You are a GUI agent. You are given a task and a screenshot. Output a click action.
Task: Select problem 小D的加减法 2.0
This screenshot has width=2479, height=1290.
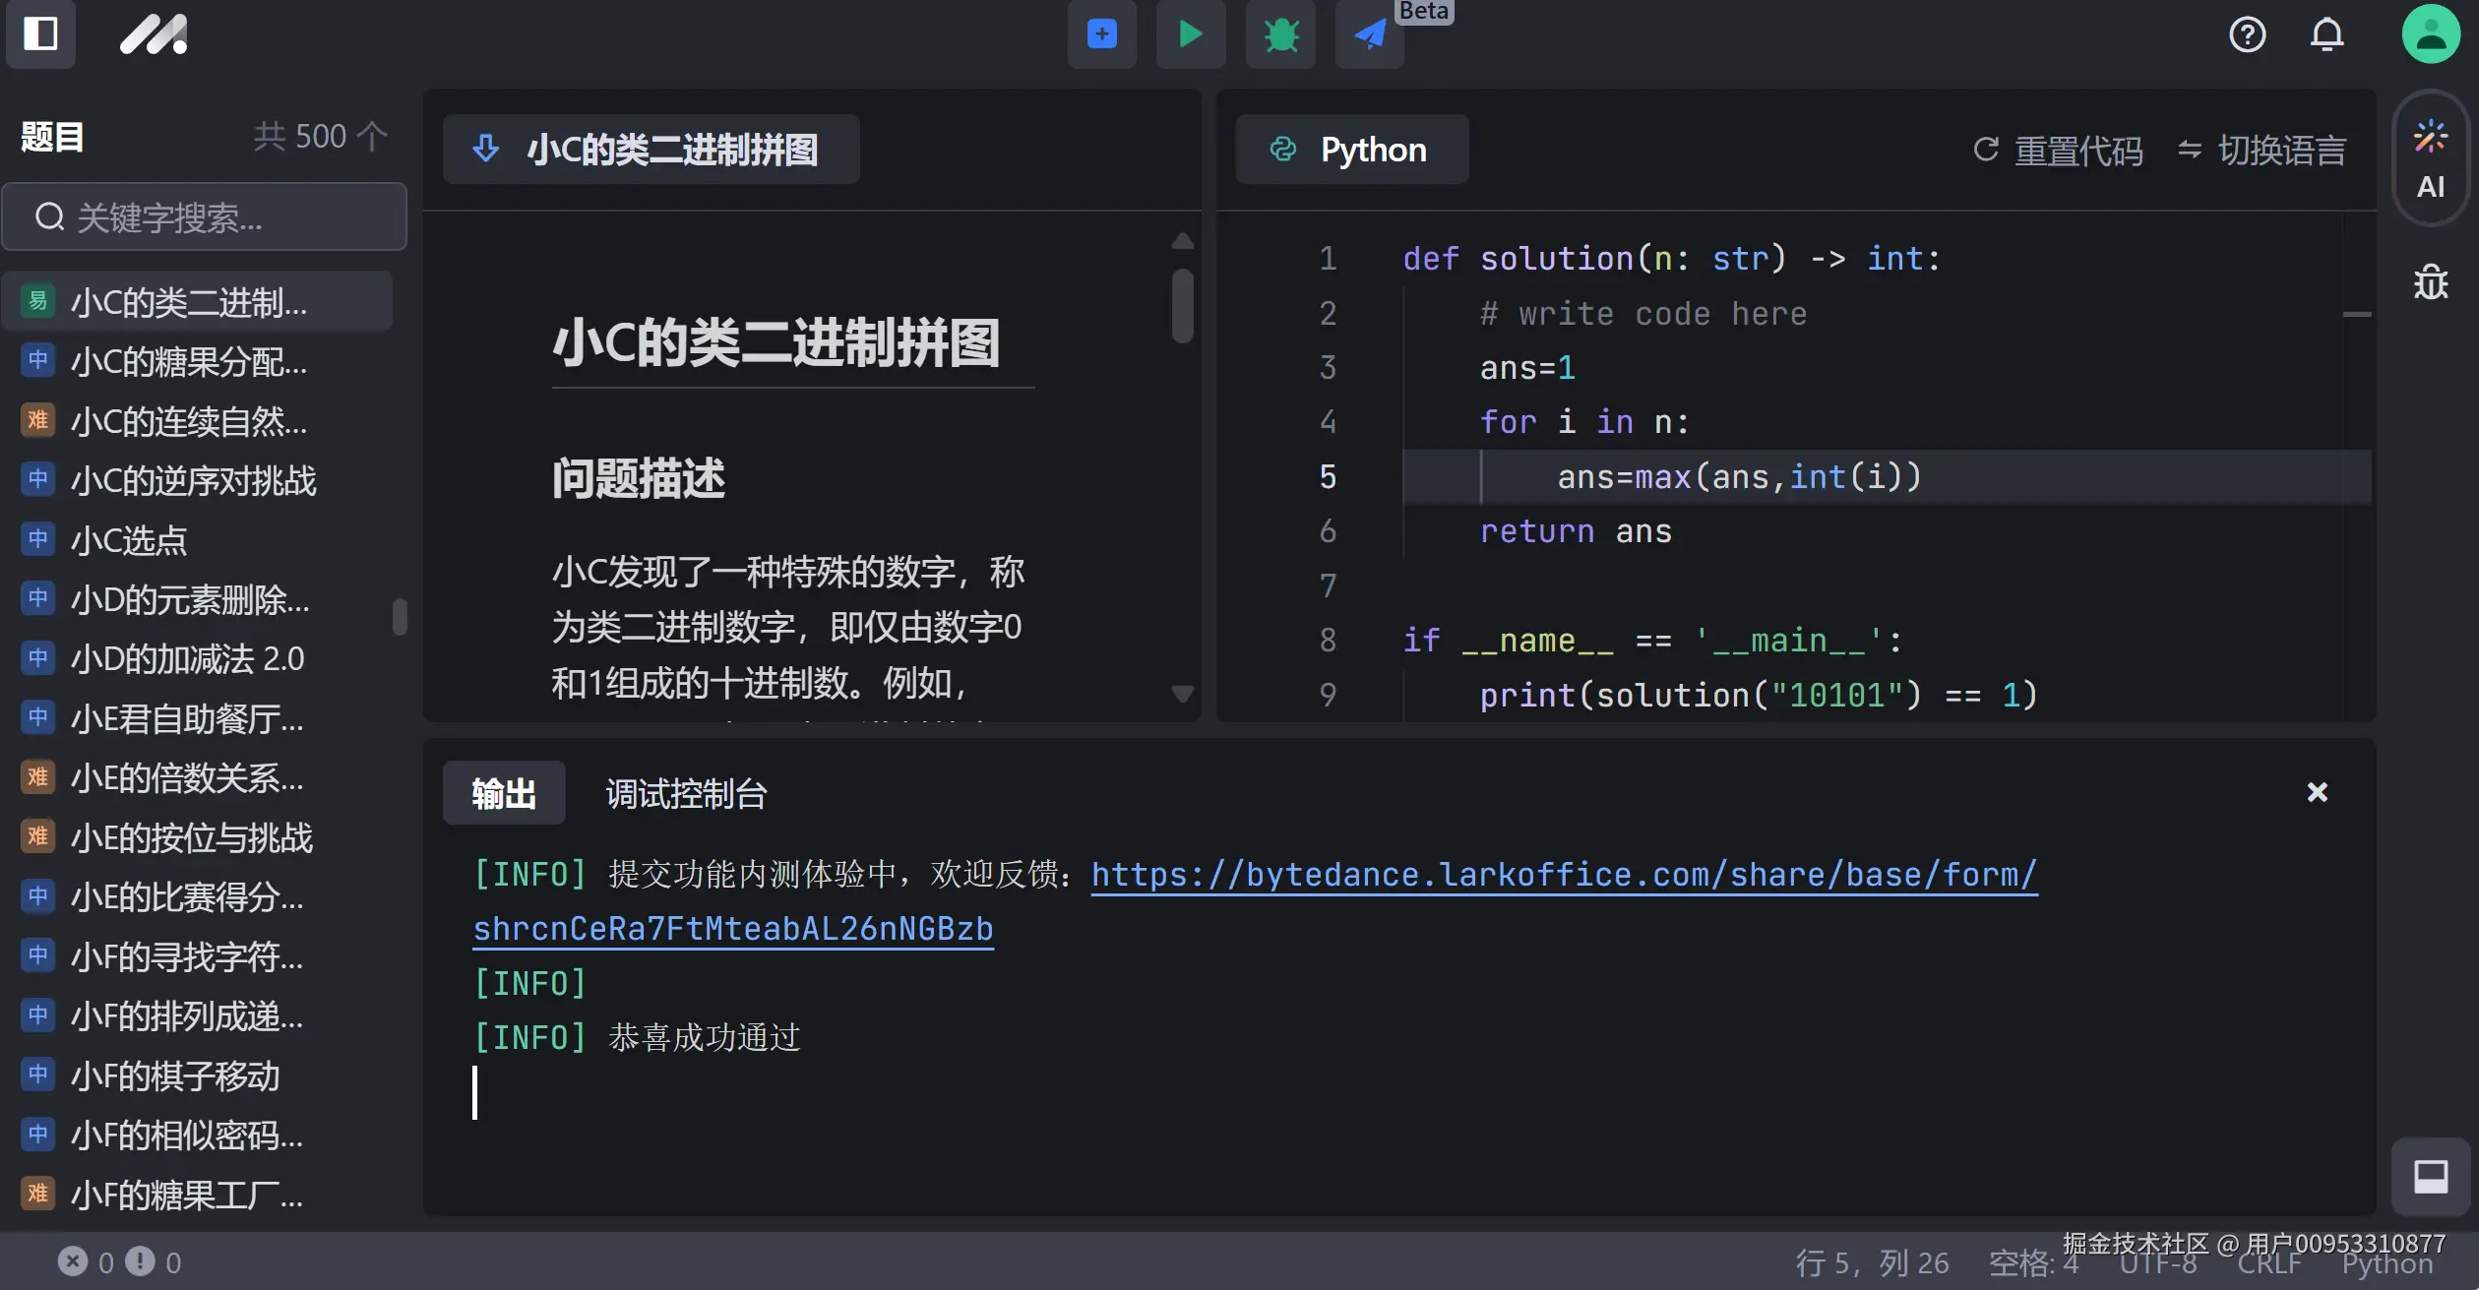pyautogui.click(x=197, y=658)
